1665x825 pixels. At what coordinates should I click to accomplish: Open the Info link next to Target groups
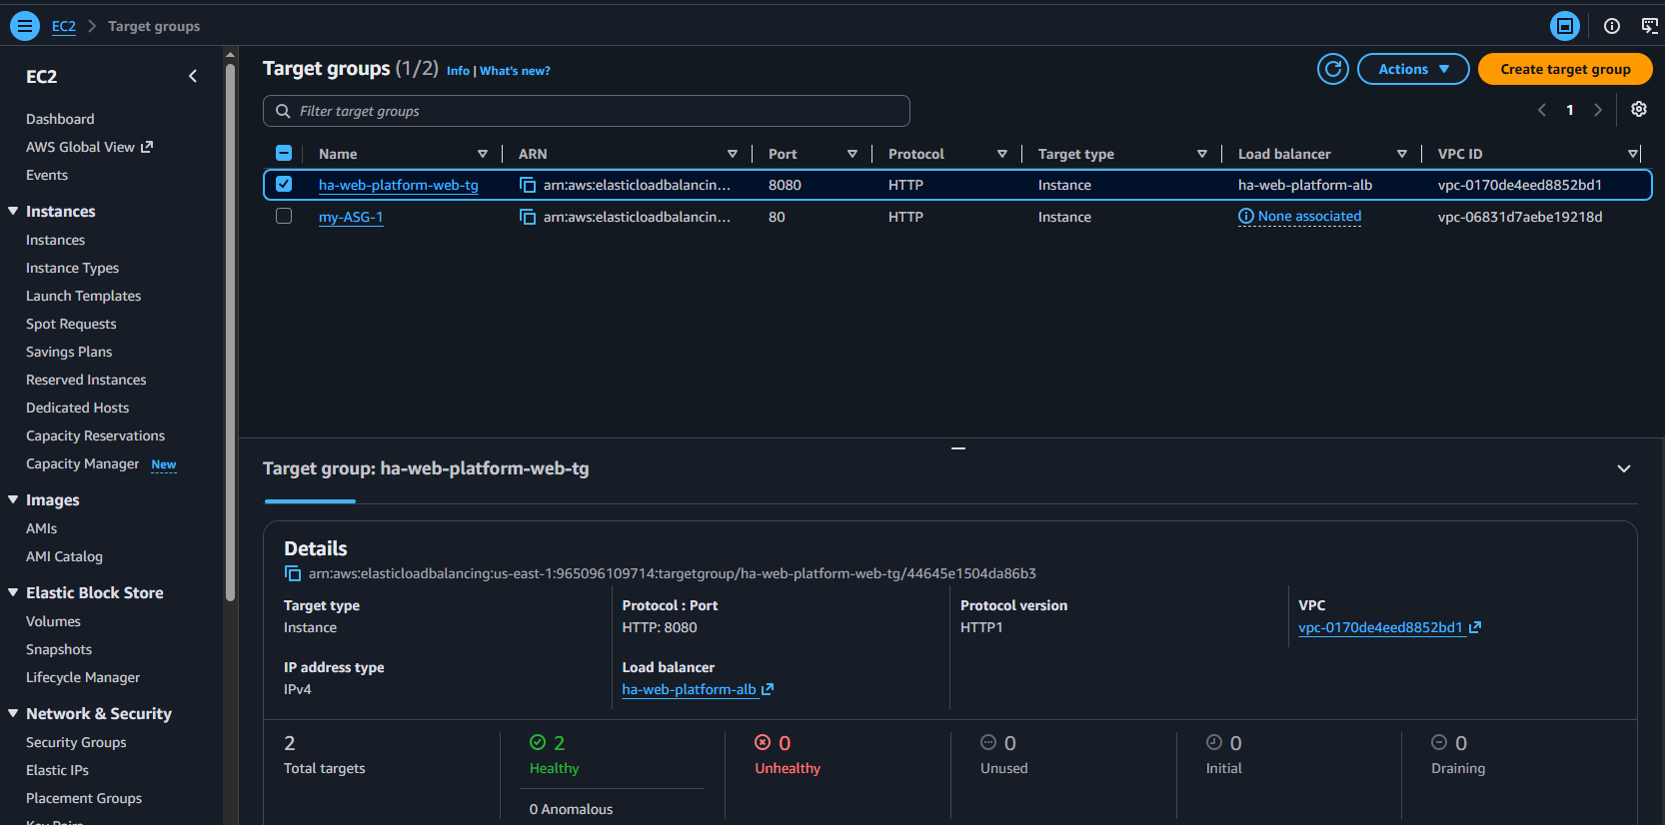[458, 71]
